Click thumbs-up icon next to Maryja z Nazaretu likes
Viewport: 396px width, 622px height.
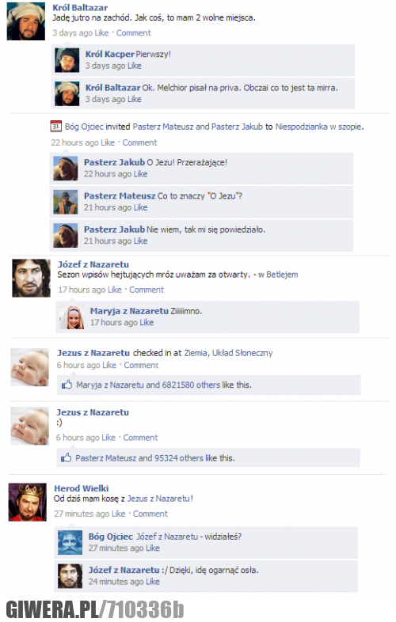click(67, 385)
